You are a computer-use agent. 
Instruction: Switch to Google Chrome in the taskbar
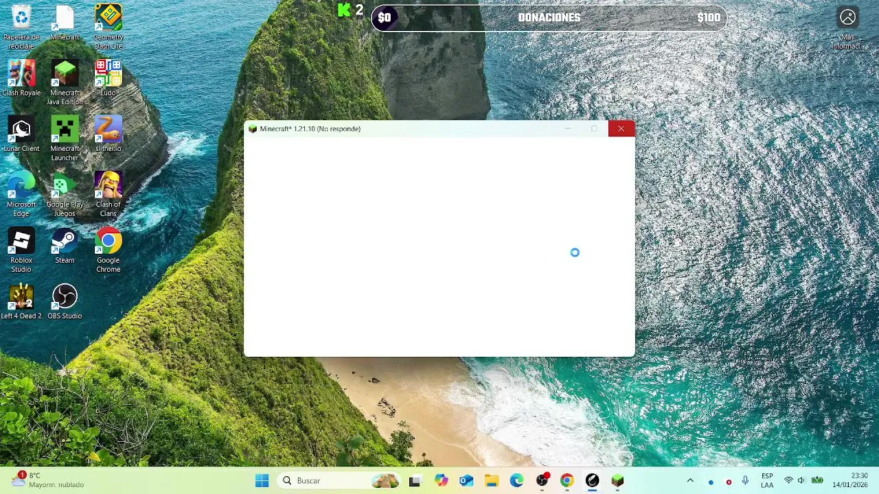click(x=567, y=481)
